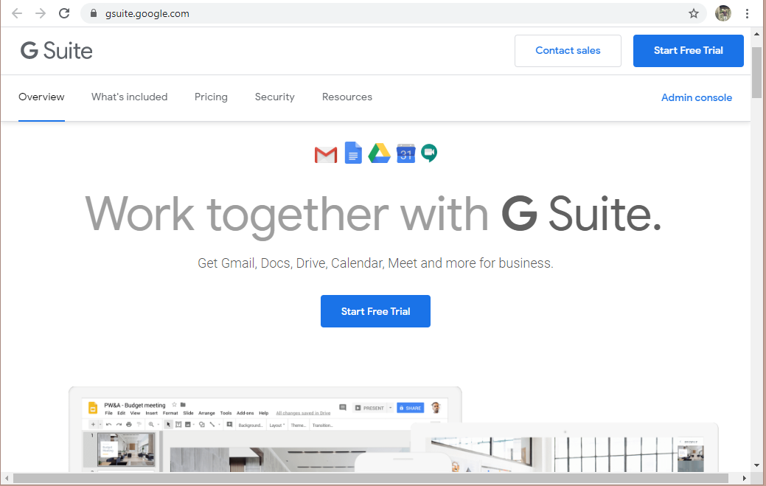Open the Security tab

(274, 97)
